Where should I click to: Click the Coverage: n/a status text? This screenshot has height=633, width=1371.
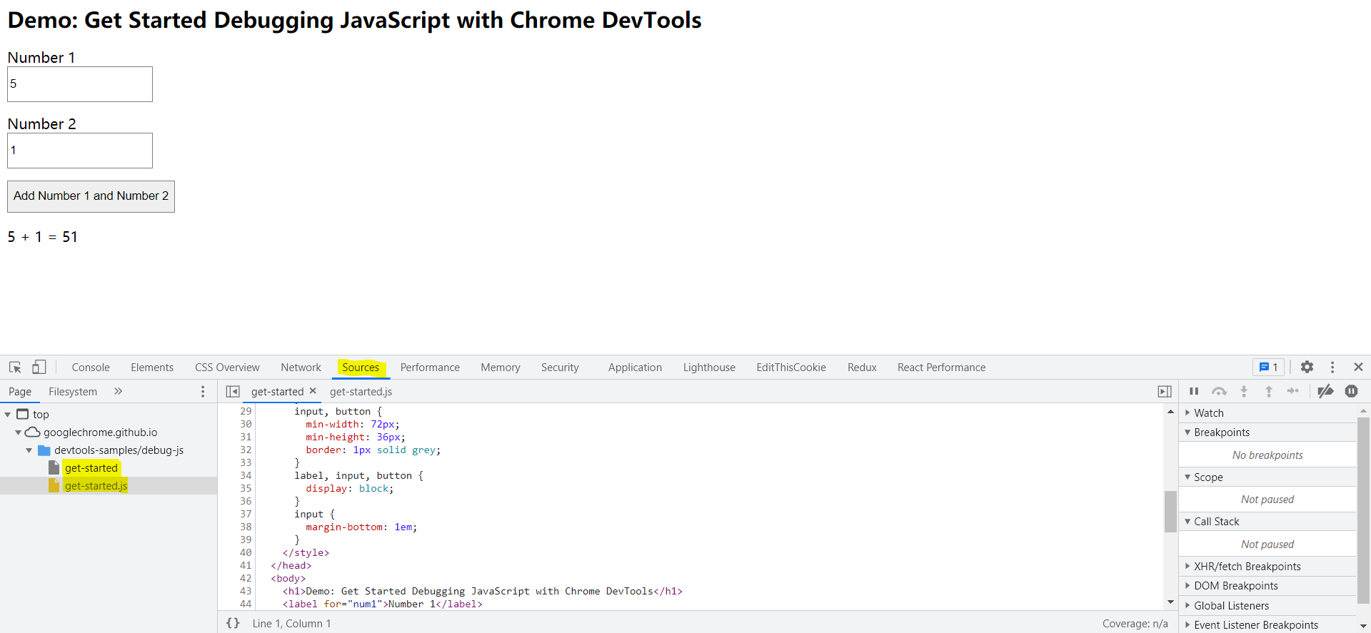tap(1135, 624)
